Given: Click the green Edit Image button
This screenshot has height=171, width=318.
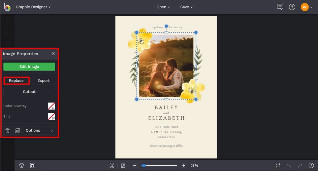Looking at the screenshot, I should pyautogui.click(x=29, y=67).
